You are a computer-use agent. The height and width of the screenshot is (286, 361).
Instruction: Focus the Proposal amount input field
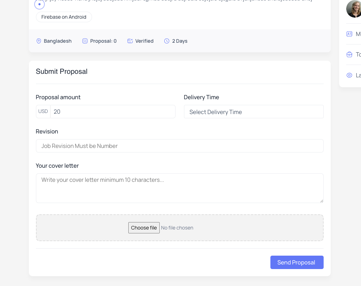pyautogui.click(x=113, y=112)
